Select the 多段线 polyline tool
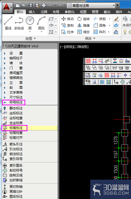The height and width of the screenshot is (199, 131). click(19, 23)
